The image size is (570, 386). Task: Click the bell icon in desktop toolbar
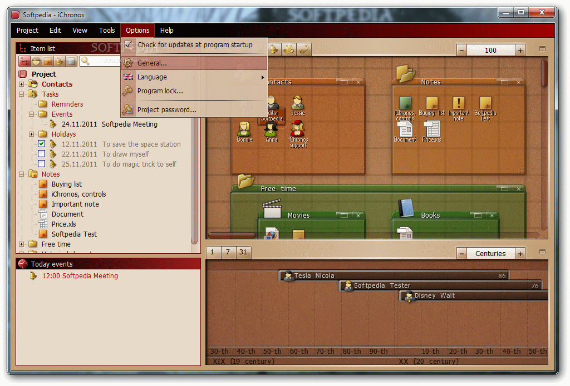coord(274,49)
